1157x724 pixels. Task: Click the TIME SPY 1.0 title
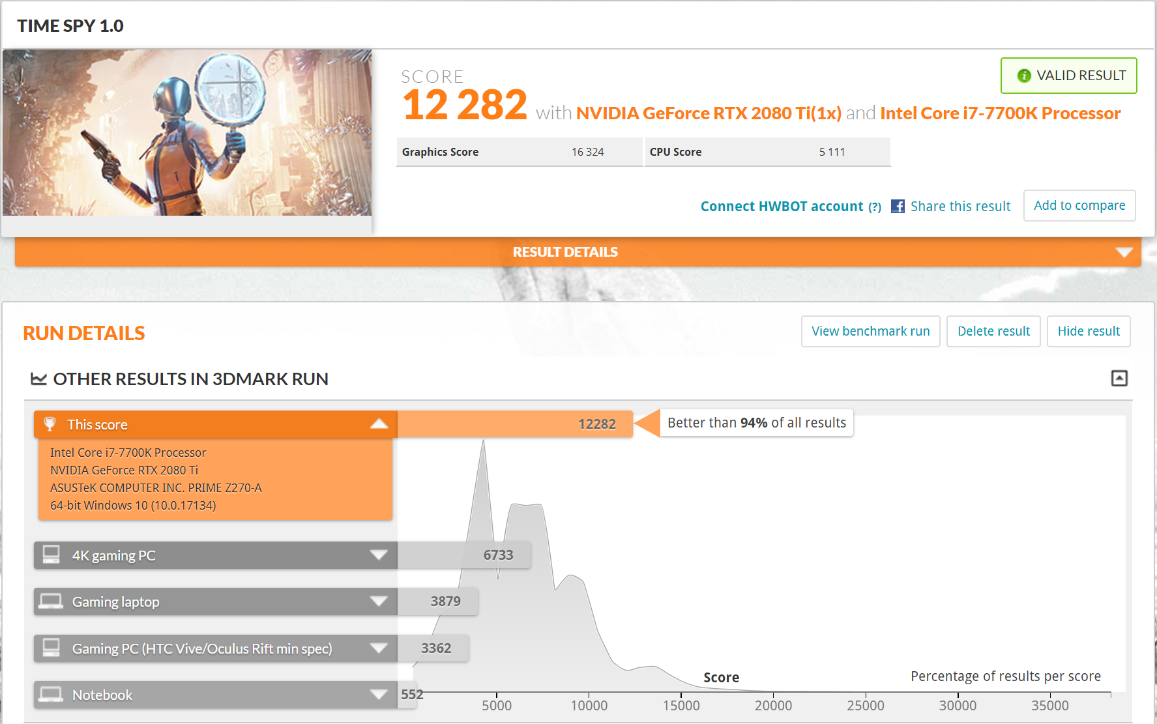point(70,26)
